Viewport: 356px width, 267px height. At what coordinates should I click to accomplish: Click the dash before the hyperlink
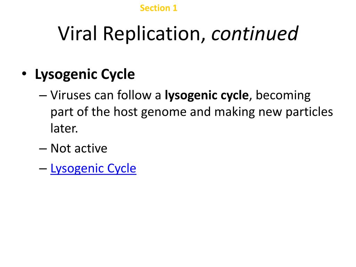click(43, 169)
